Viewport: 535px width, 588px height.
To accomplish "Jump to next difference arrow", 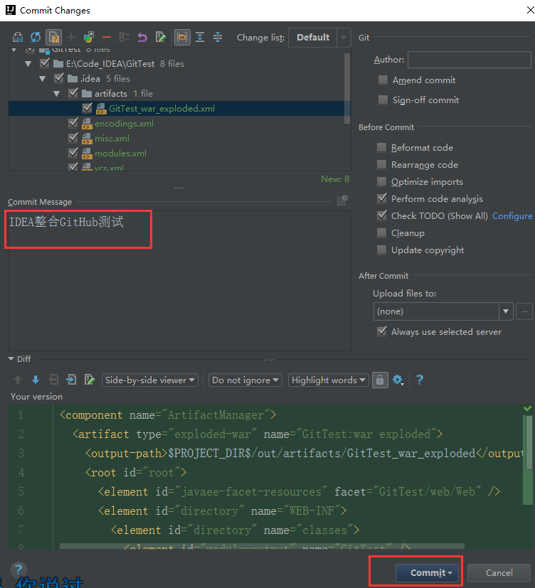I will [x=36, y=380].
